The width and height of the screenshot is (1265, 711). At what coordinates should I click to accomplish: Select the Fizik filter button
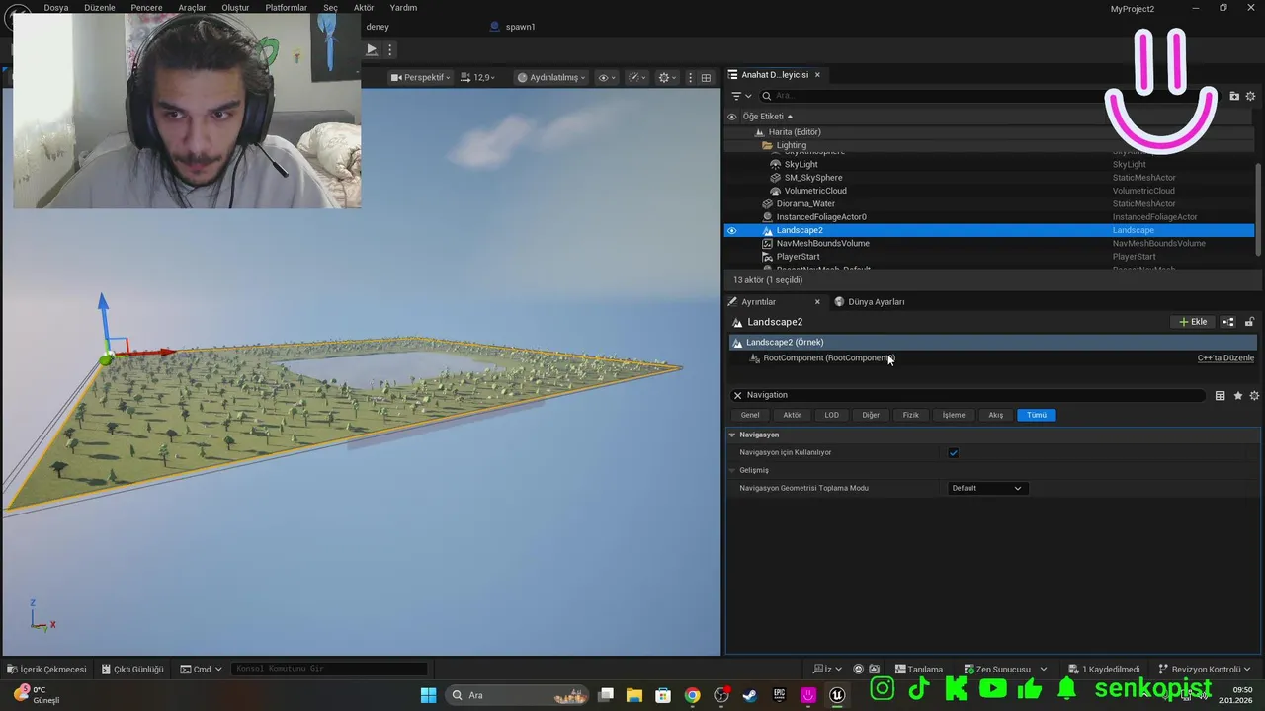910,415
